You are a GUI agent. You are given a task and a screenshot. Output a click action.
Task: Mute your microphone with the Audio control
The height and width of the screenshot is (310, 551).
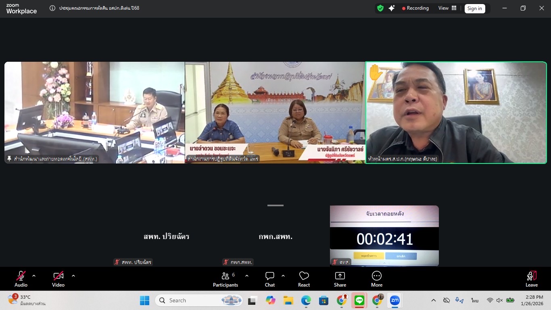click(x=21, y=276)
